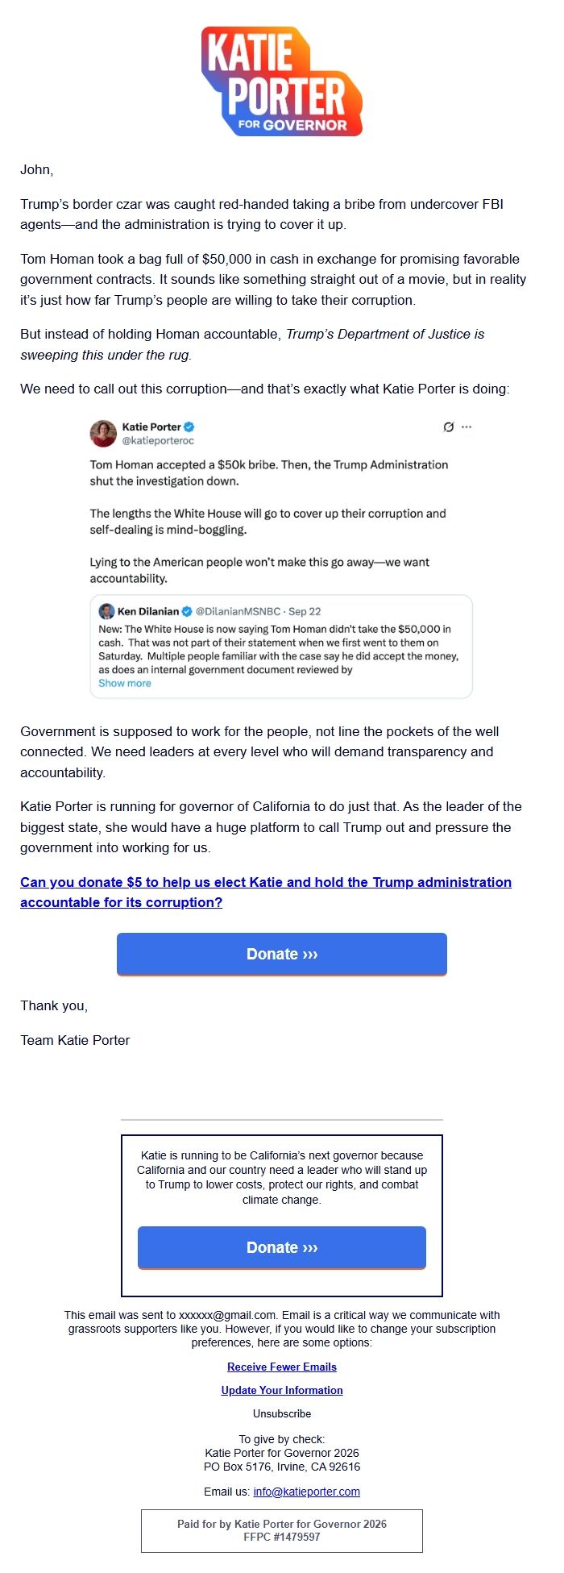Click Ken Dilanian's small profile avatar
This screenshot has height=1573, width=564.
click(x=106, y=611)
